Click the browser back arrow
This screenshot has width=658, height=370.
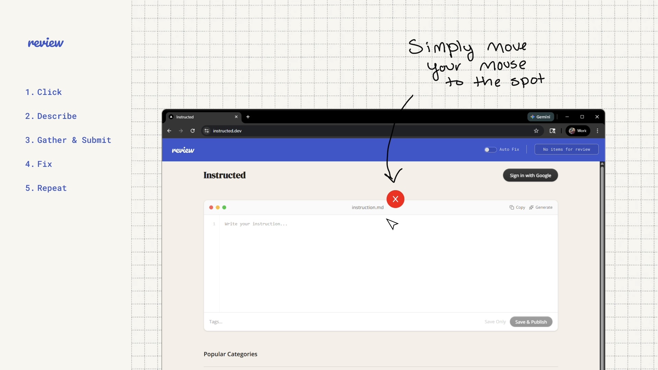(169, 131)
